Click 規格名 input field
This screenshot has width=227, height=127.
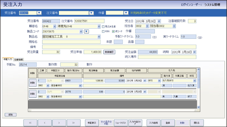[72, 42]
